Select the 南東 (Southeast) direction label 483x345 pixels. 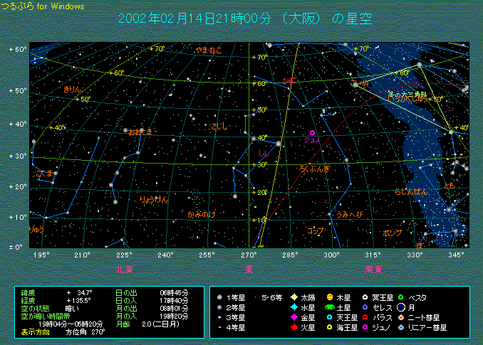tap(374, 269)
